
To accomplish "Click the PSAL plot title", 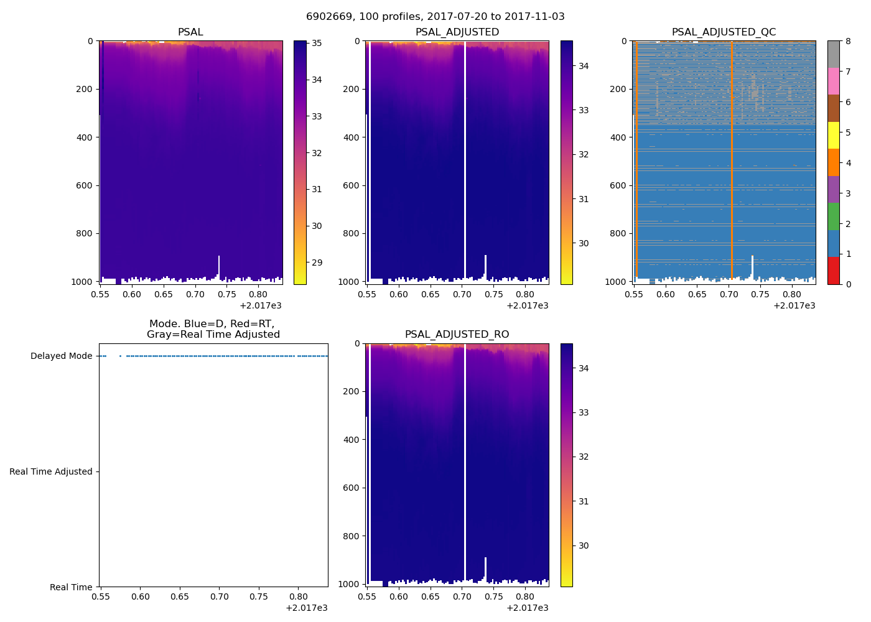I will tap(190, 32).
